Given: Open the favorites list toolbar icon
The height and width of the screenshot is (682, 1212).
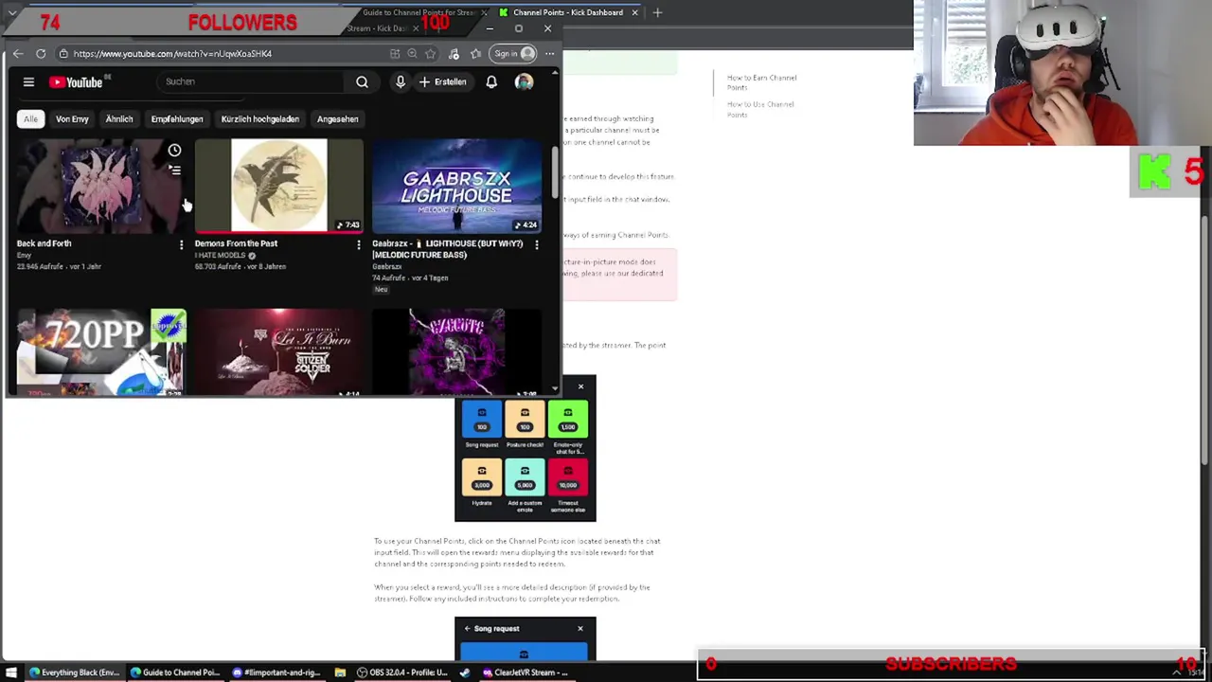Looking at the screenshot, I should coord(475,54).
